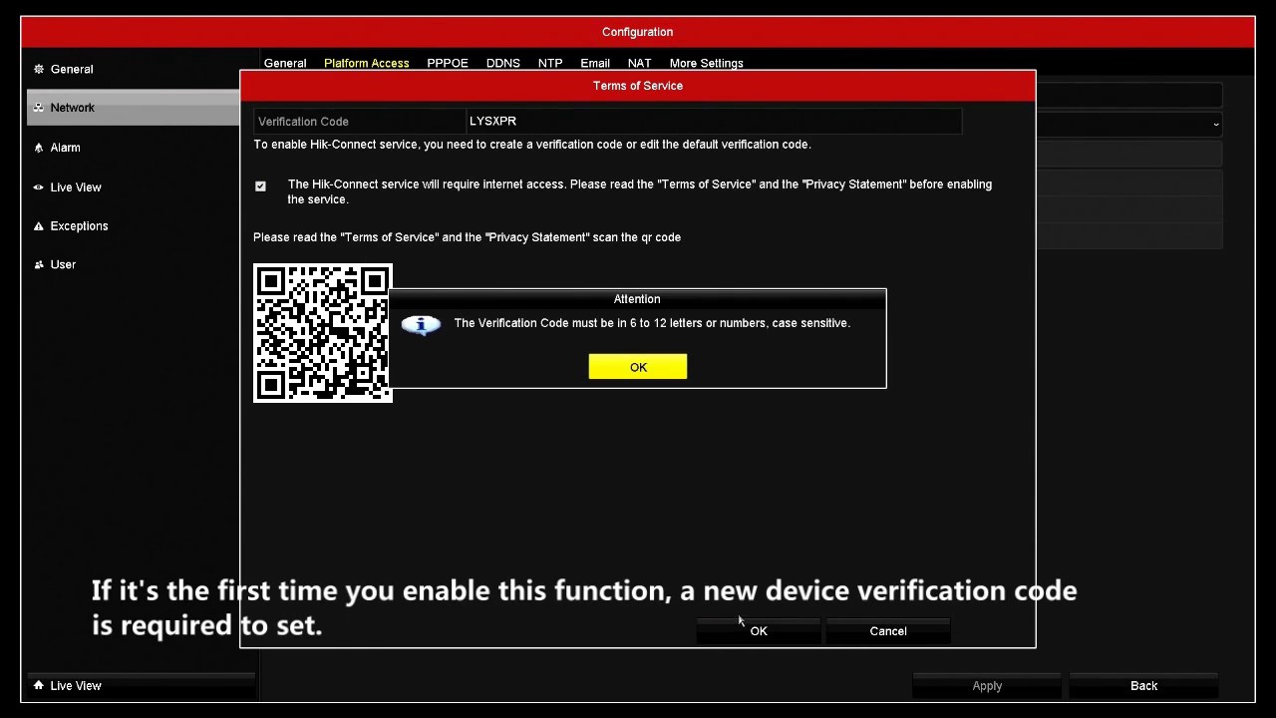Click the Verification Code label
Viewport: 1276px width, 718px height.
(x=303, y=122)
